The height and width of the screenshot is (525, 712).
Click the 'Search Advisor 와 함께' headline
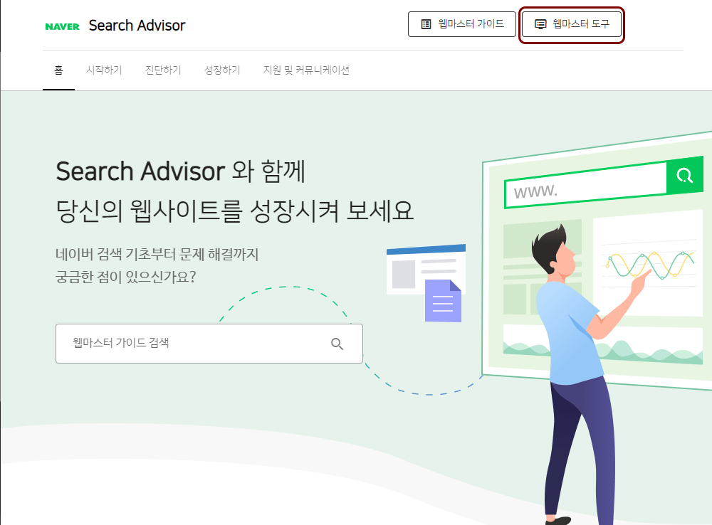tap(180, 171)
